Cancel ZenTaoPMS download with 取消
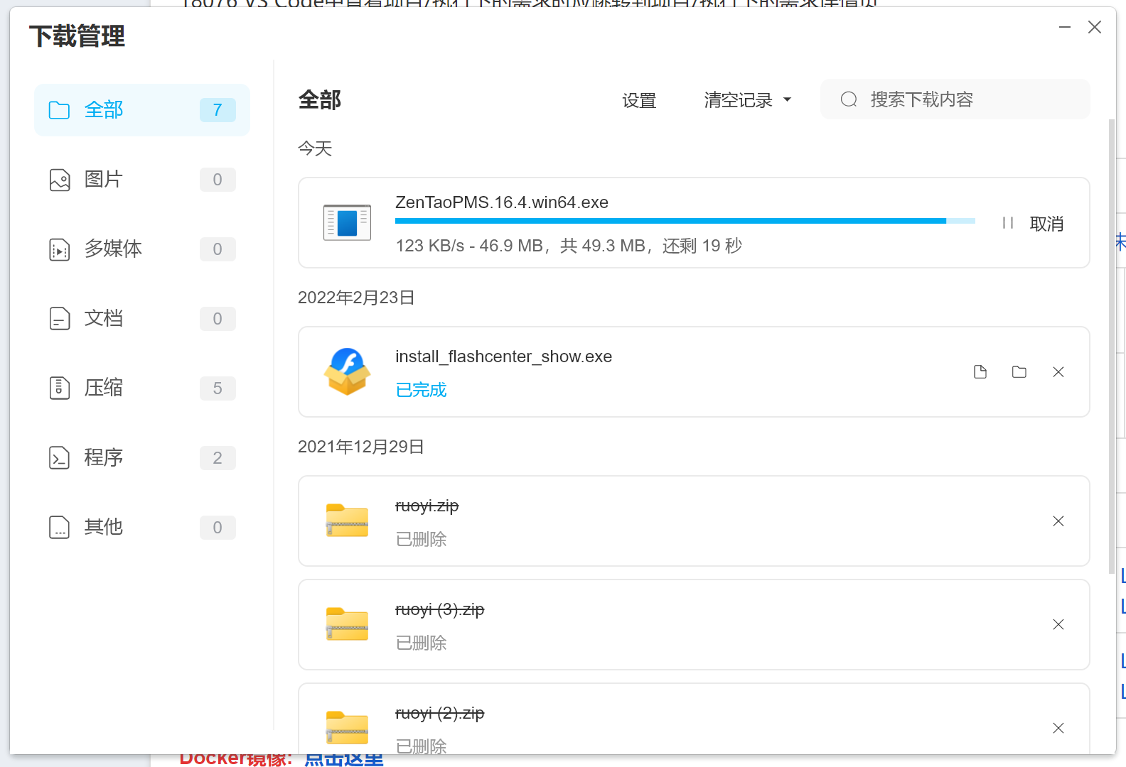The height and width of the screenshot is (767, 1126). 1046,224
